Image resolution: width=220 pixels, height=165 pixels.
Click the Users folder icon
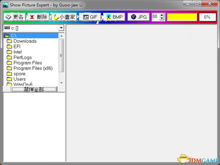point(9,79)
